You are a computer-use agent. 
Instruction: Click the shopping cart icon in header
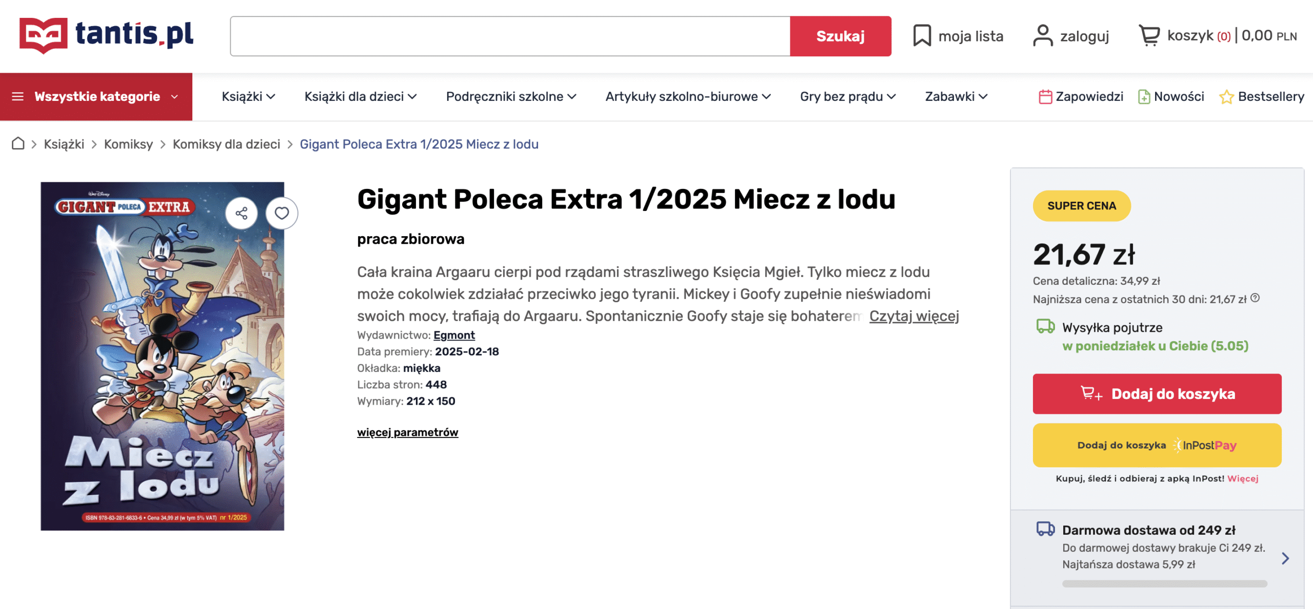(x=1149, y=36)
